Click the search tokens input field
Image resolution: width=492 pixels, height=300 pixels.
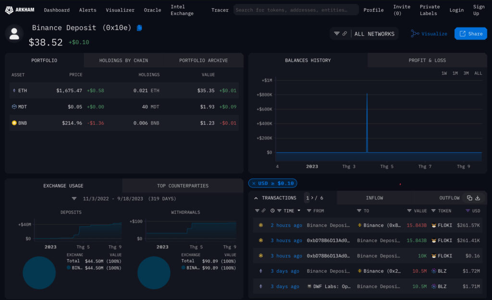click(x=296, y=10)
